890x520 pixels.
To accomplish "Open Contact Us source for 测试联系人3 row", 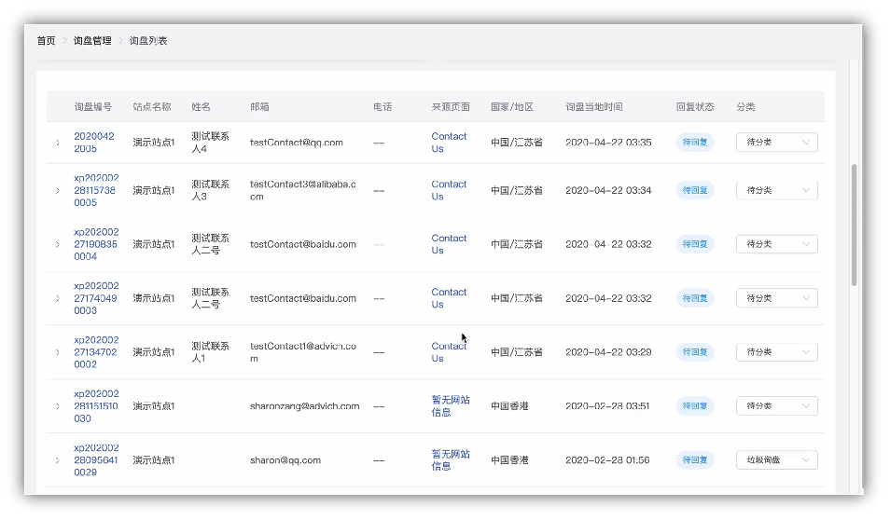I will [449, 190].
